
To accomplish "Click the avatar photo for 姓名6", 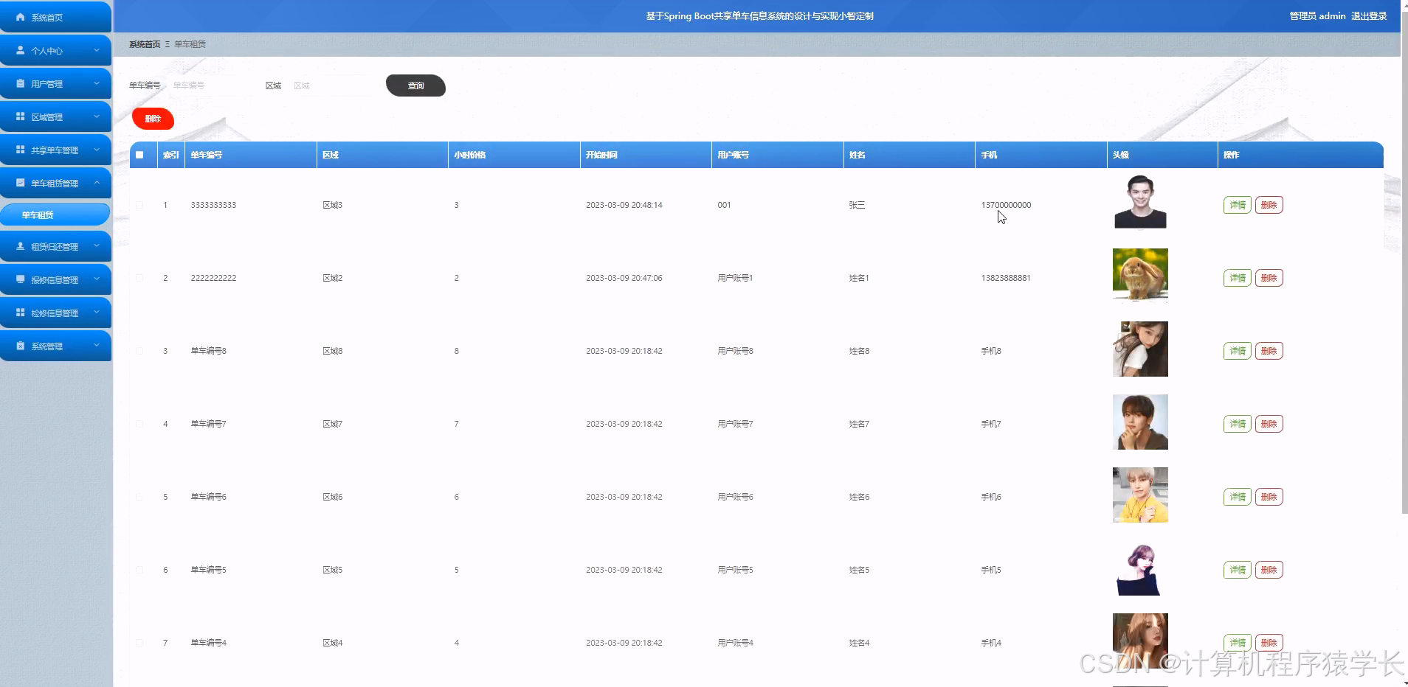I will [x=1140, y=495].
